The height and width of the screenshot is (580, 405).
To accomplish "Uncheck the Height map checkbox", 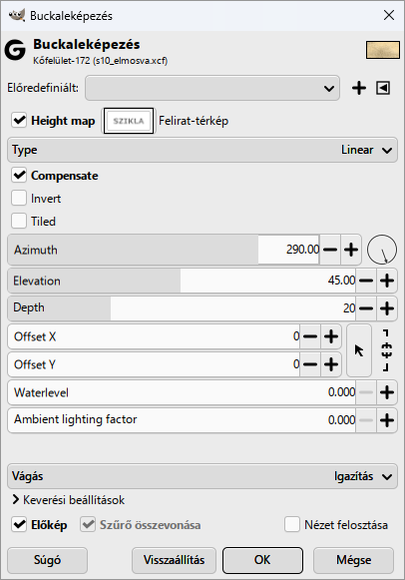I will [19, 120].
